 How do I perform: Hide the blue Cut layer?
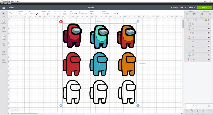coord(209,37)
